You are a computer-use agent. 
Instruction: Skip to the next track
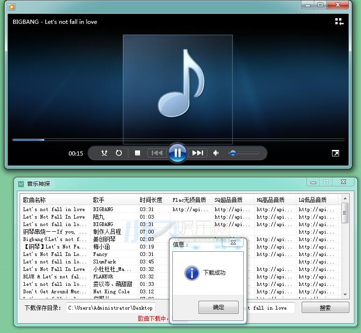click(x=198, y=153)
